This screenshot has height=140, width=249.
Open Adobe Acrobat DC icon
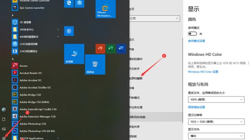pyautogui.click(x=15, y=80)
